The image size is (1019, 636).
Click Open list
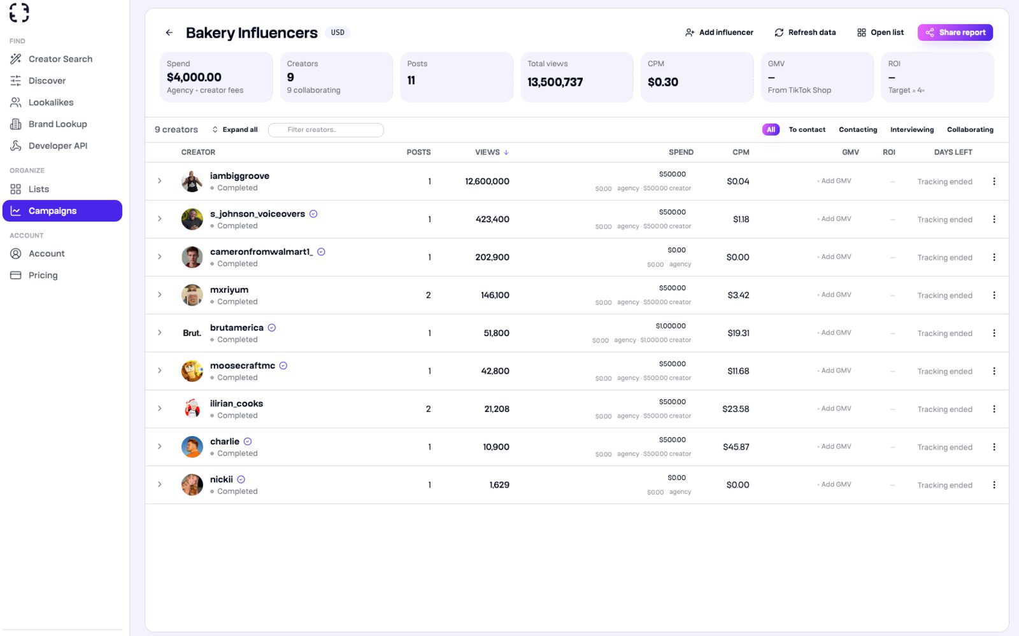point(880,32)
